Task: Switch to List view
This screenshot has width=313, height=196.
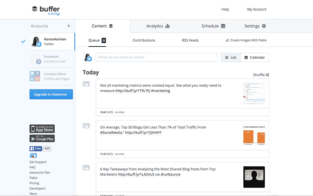Action: (230, 58)
